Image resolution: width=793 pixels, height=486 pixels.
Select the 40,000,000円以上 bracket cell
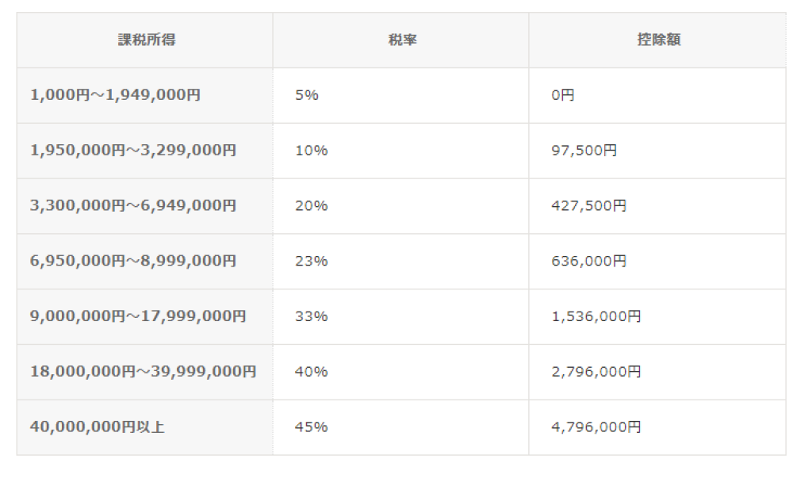pyautogui.click(x=145, y=427)
